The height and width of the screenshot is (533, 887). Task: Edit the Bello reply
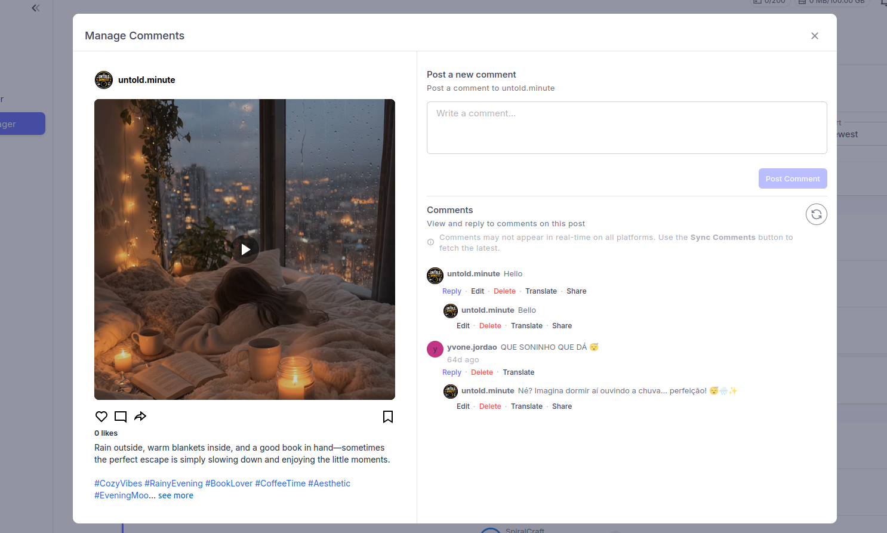(463, 326)
